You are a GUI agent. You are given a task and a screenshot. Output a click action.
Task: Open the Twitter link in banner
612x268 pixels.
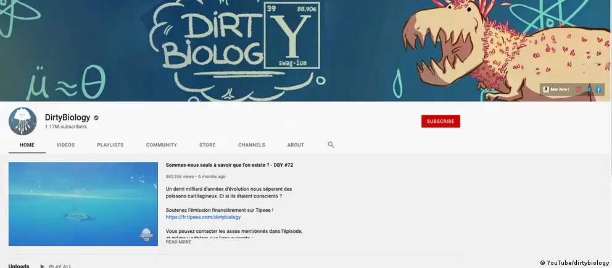coord(588,90)
